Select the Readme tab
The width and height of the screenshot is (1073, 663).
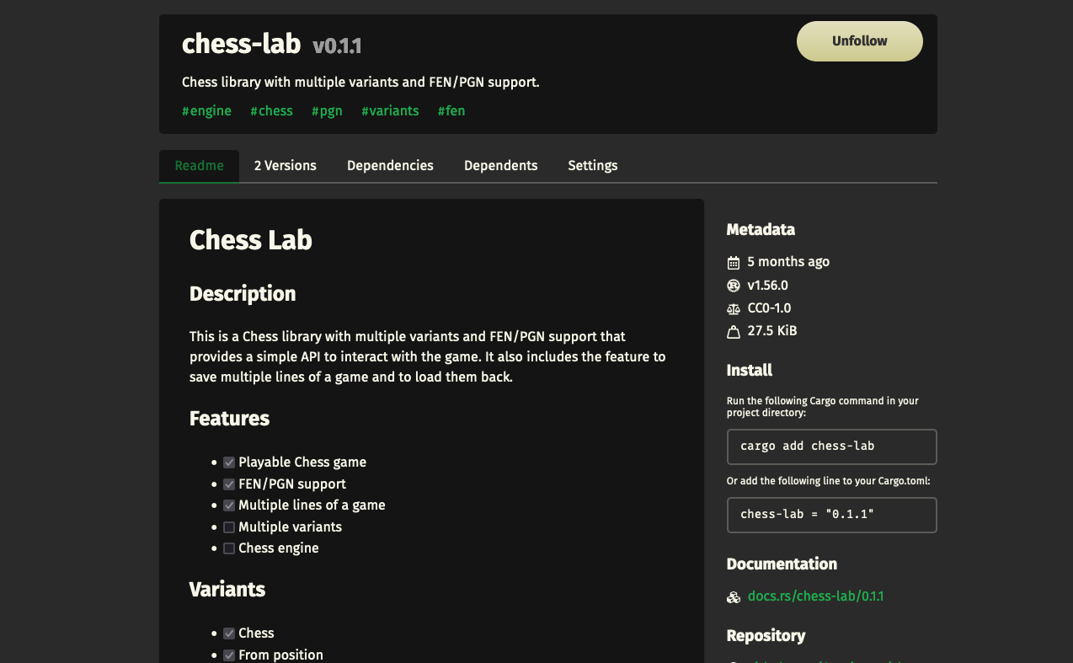click(x=199, y=165)
